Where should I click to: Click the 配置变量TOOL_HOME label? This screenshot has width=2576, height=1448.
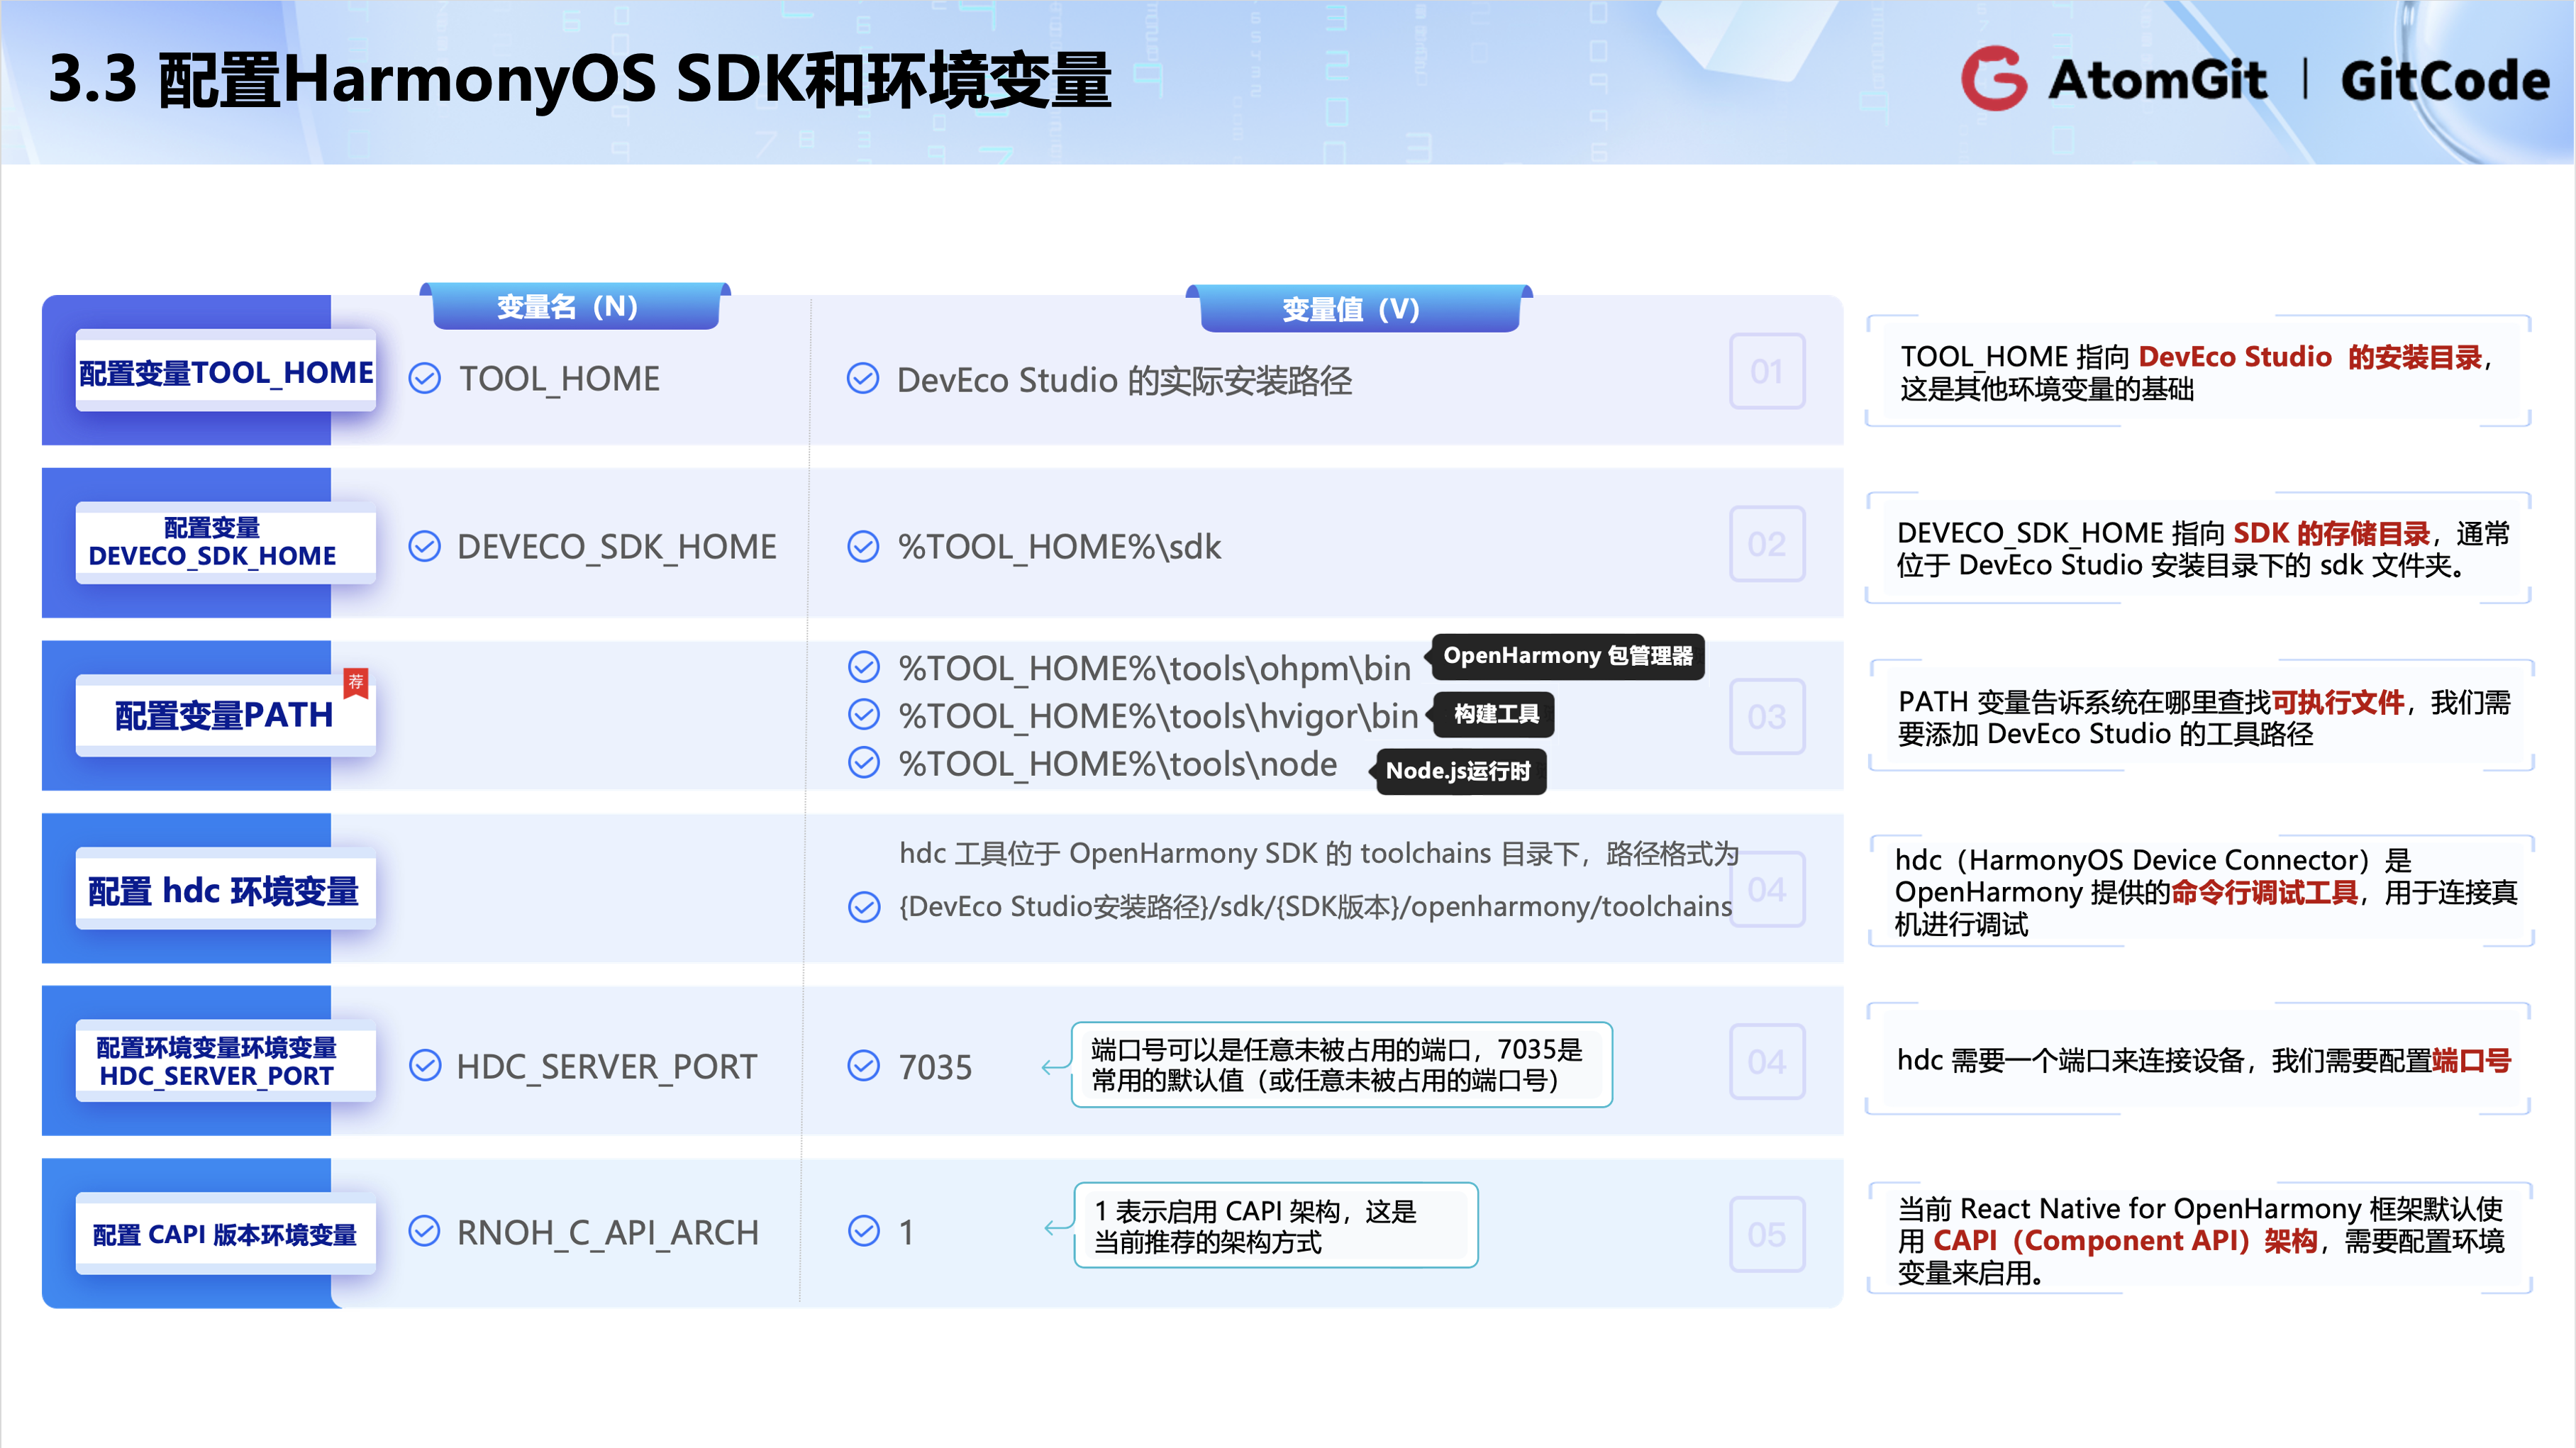226,371
